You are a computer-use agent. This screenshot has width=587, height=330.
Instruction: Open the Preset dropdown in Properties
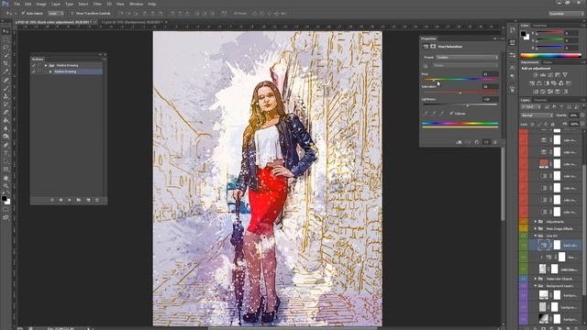click(467, 57)
